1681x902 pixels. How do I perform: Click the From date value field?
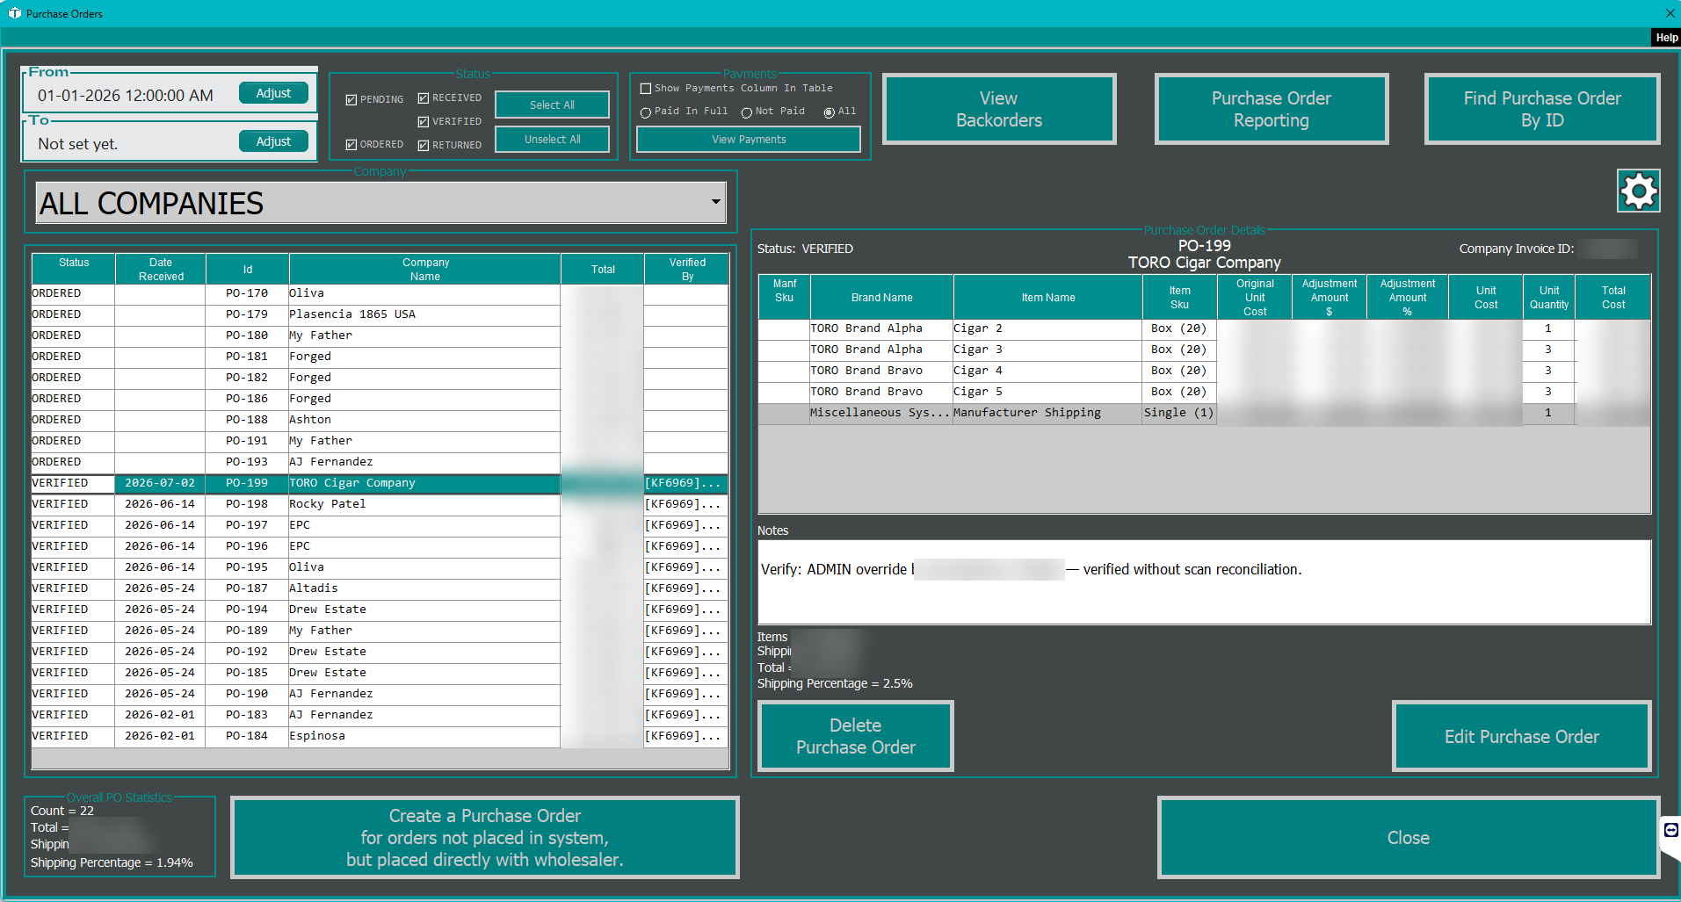(126, 95)
